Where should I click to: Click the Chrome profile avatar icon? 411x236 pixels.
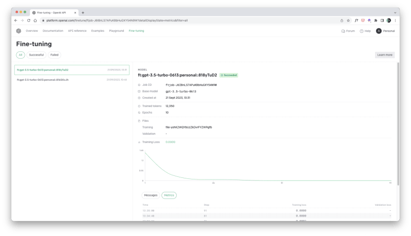389,21
